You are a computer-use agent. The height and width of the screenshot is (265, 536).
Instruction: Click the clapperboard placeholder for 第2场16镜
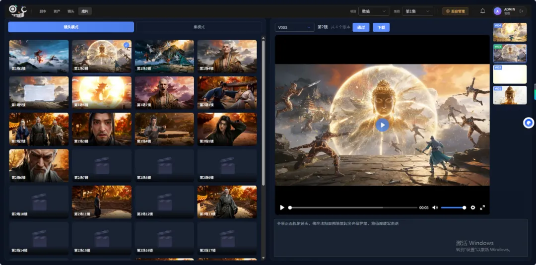(x=164, y=238)
